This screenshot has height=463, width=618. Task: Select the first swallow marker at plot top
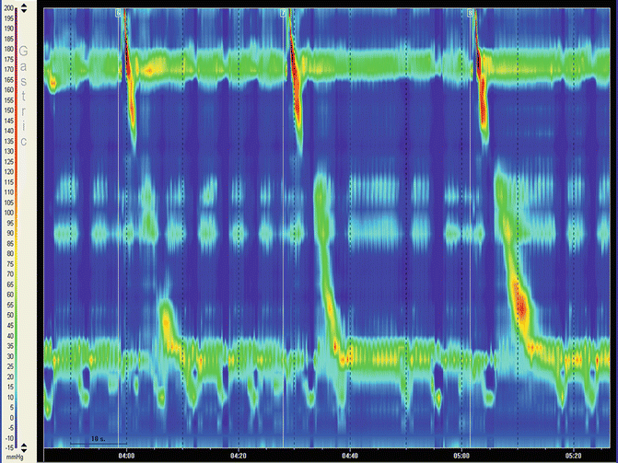coord(119,13)
